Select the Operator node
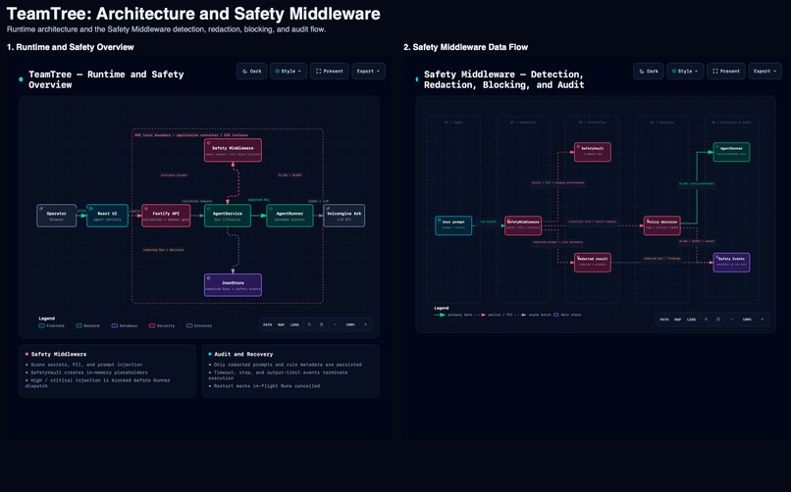791x492 pixels. click(57, 216)
